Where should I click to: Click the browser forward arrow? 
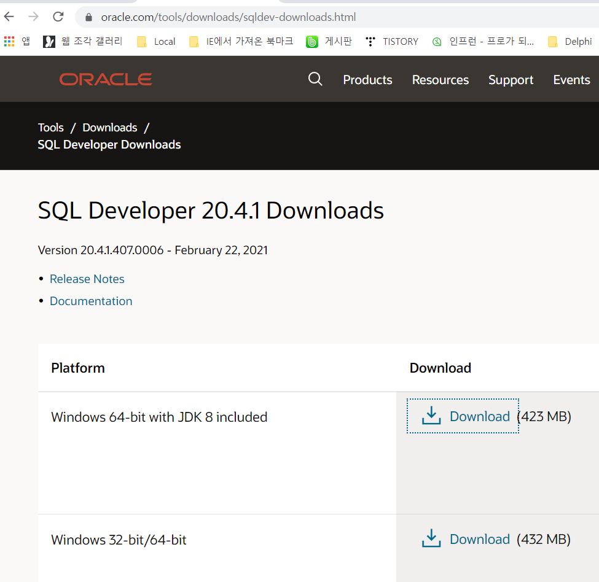34,17
